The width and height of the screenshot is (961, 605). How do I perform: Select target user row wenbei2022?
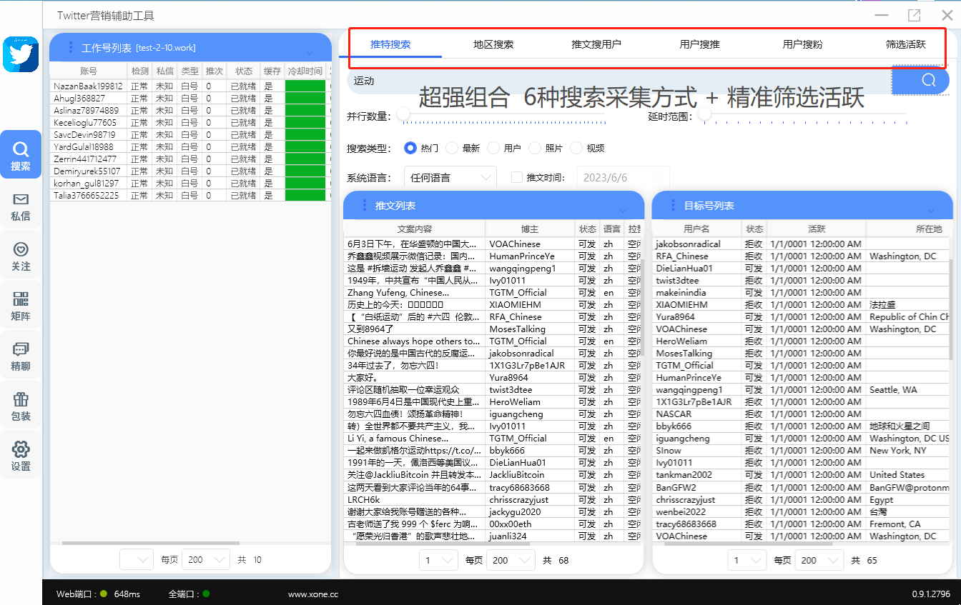point(801,511)
